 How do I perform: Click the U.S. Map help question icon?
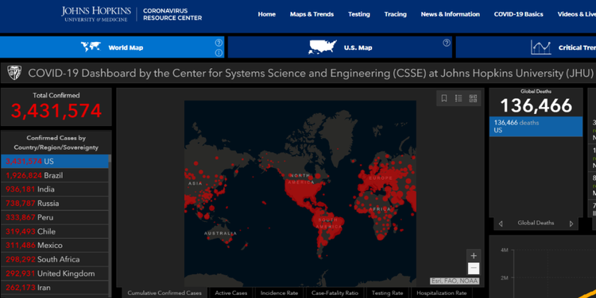(447, 43)
